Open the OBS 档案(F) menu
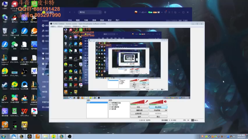The width and height of the screenshot is (248, 139). [53, 27]
